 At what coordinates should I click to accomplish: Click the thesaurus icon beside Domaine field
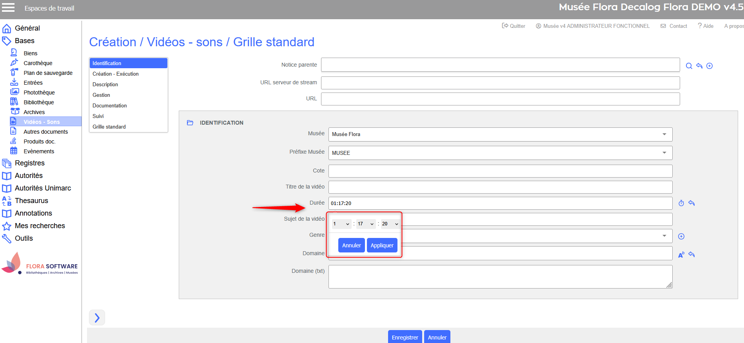coord(681,255)
